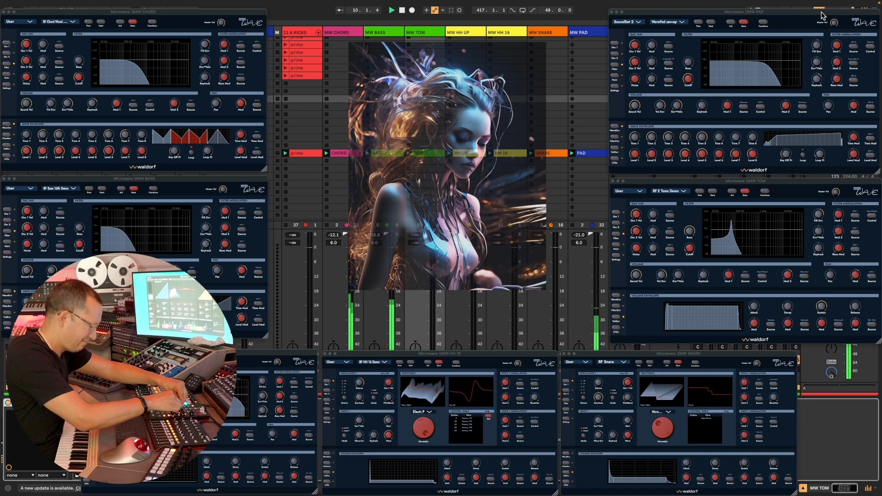Toggle the Loop switch in MW PAD wave envelope

point(803,155)
